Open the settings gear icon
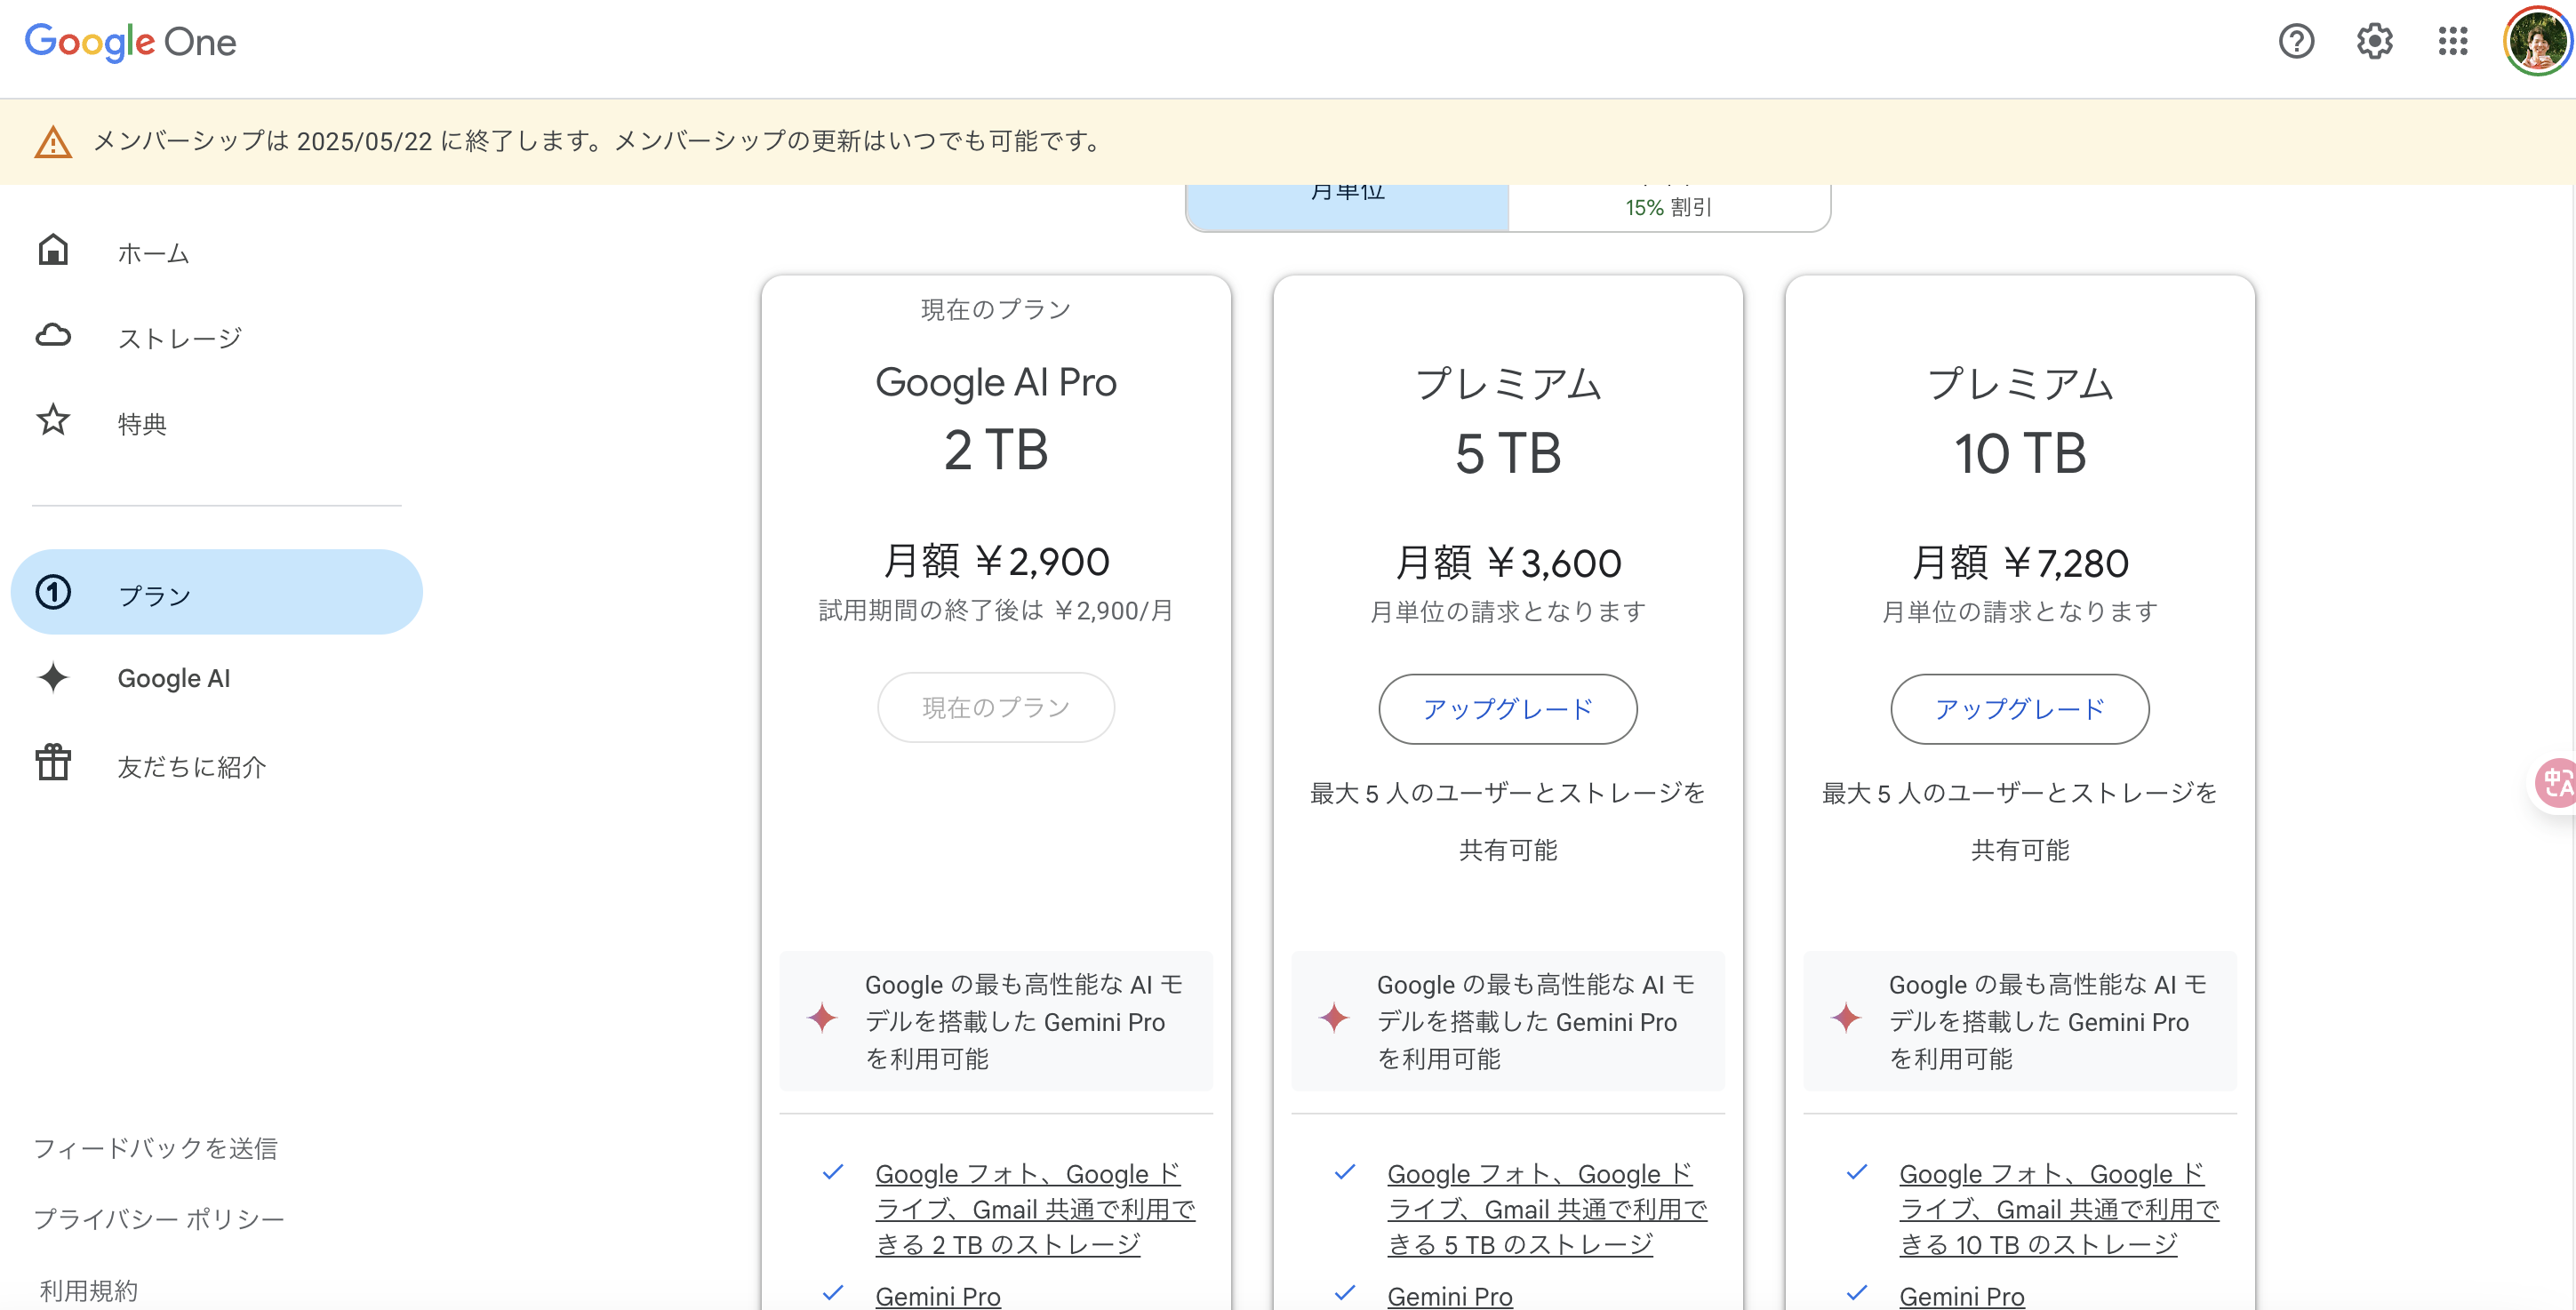Viewport: 2576px width, 1310px height. [2374, 41]
